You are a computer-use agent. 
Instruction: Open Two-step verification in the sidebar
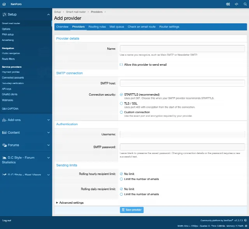[x=13, y=83]
